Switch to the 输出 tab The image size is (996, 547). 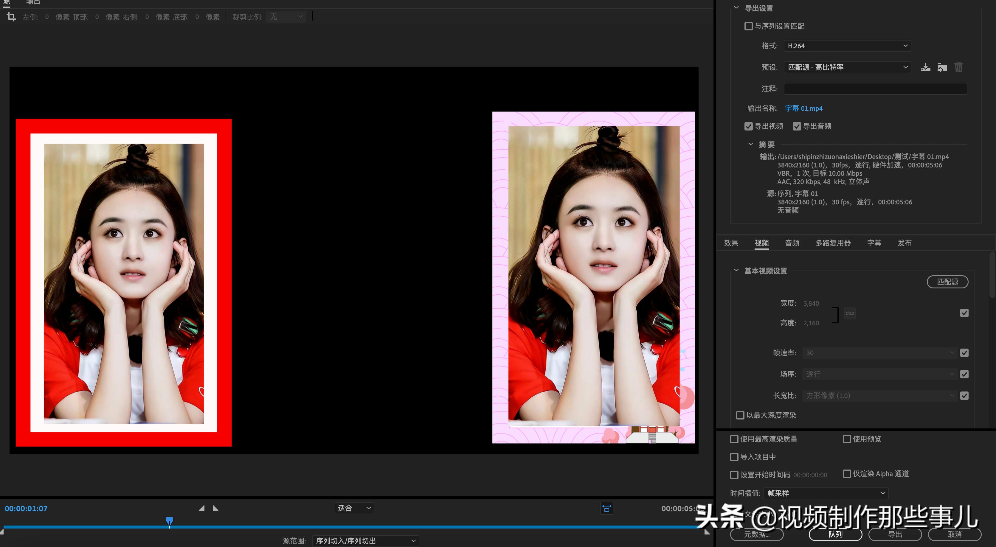(x=33, y=3)
